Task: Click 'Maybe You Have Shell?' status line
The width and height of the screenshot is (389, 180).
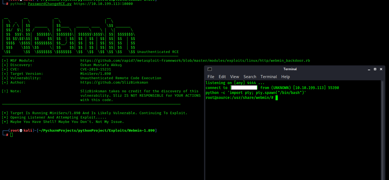Action: click(63, 122)
